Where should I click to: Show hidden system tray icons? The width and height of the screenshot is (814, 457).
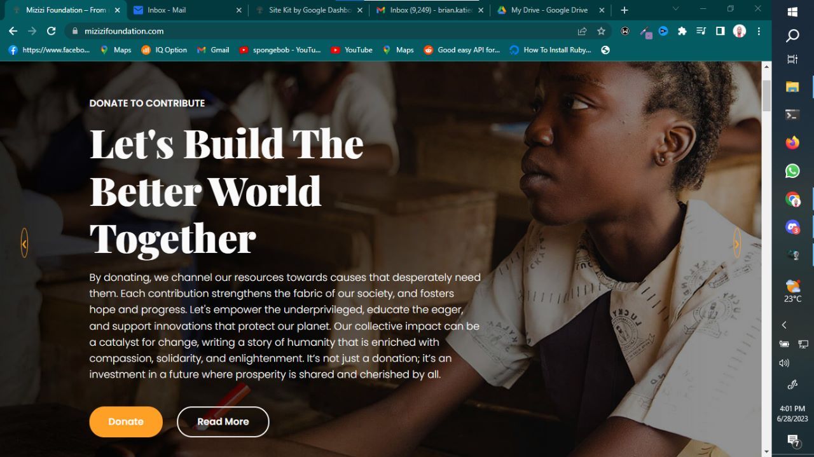[x=784, y=325]
